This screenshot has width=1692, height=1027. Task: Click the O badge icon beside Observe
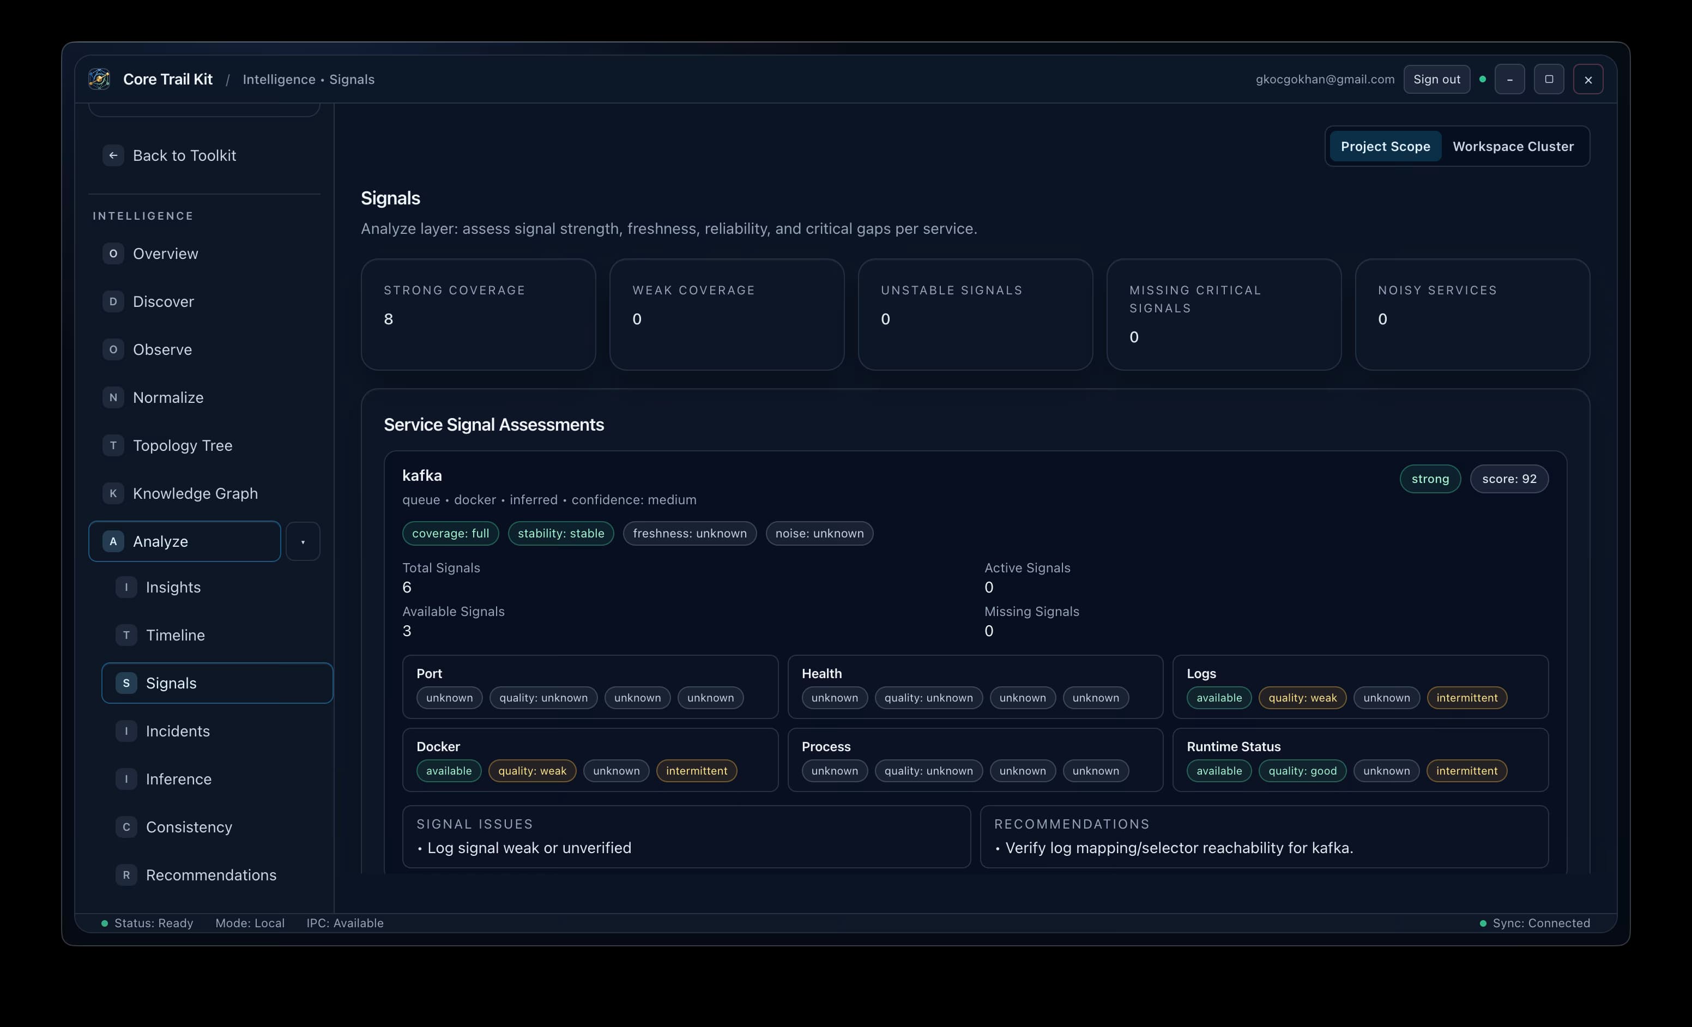coord(113,349)
